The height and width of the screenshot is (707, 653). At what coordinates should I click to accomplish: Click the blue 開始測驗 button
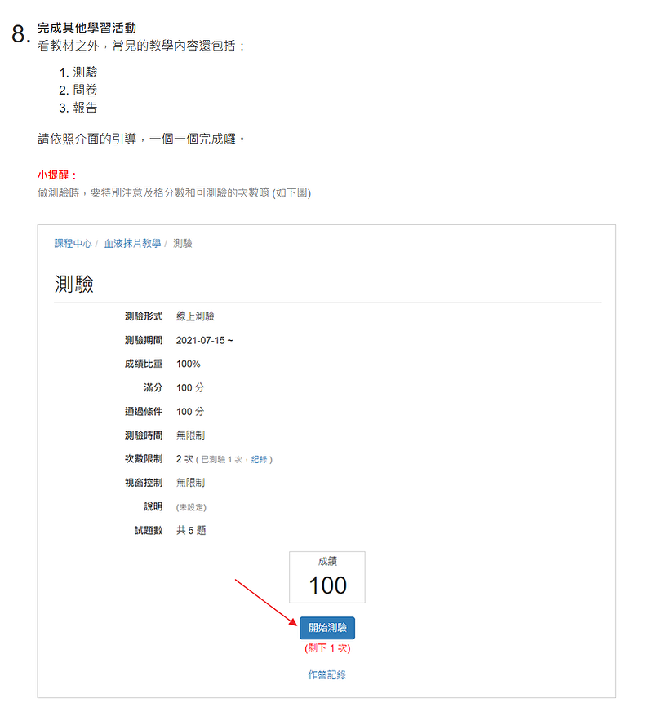pos(327,628)
